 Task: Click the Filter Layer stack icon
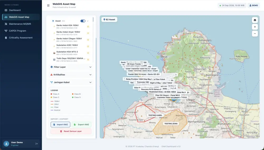(x=52, y=67)
